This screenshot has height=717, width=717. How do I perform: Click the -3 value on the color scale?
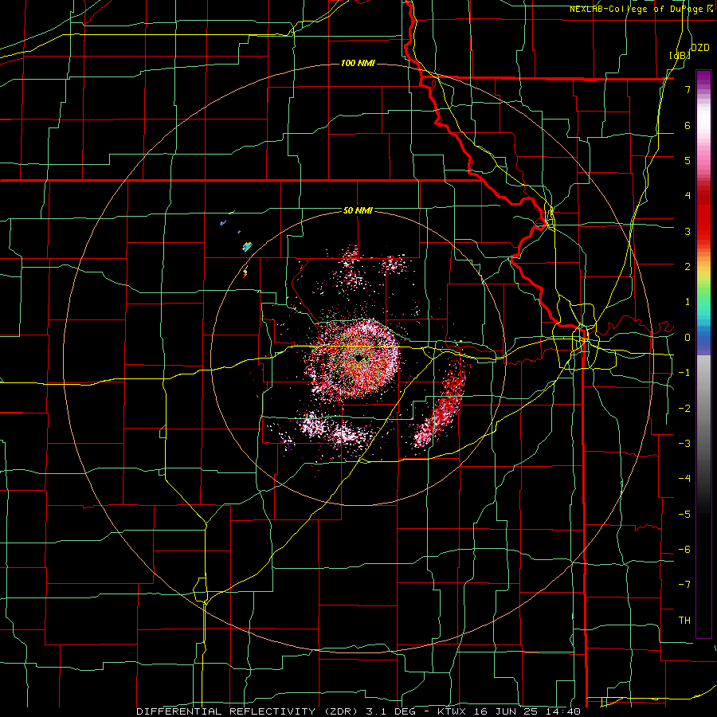point(684,444)
